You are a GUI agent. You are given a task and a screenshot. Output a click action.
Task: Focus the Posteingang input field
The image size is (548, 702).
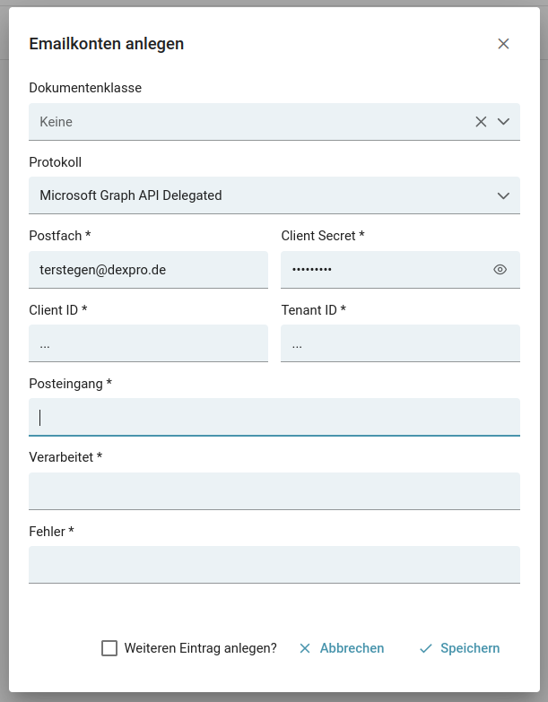click(274, 417)
